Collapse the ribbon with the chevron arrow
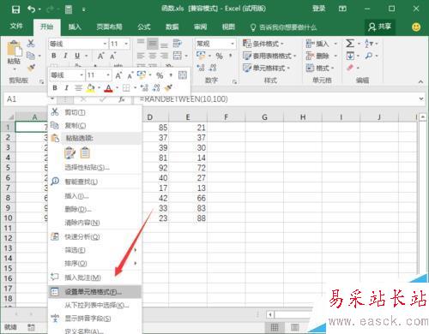This screenshot has height=334, width=429. tap(420, 81)
